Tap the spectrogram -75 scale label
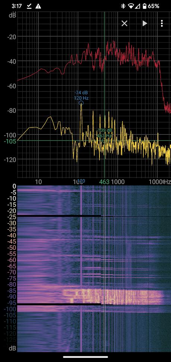The height and width of the screenshot is (362, 171). click(x=12, y=278)
